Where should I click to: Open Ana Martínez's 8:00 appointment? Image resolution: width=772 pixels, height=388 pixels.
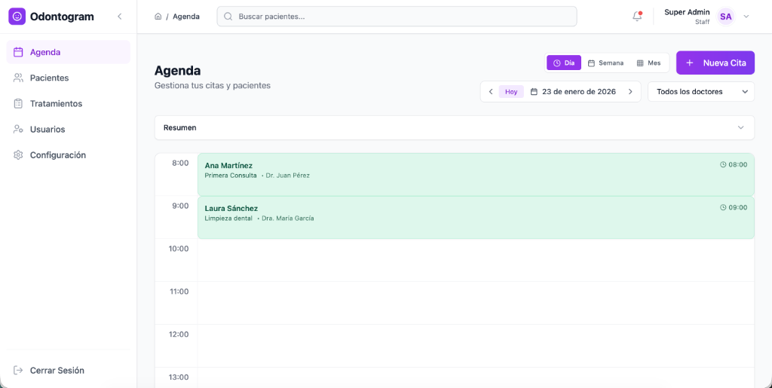coord(475,175)
